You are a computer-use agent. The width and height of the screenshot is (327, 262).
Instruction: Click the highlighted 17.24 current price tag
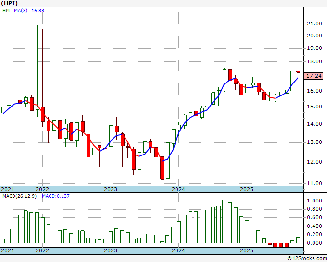[313, 76]
